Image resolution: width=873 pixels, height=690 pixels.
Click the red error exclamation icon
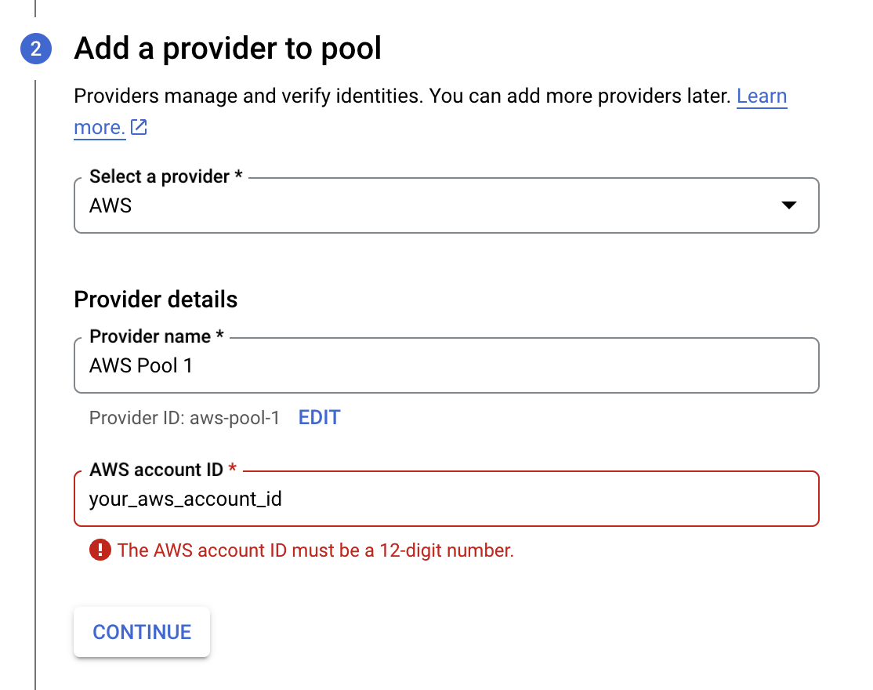100,550
